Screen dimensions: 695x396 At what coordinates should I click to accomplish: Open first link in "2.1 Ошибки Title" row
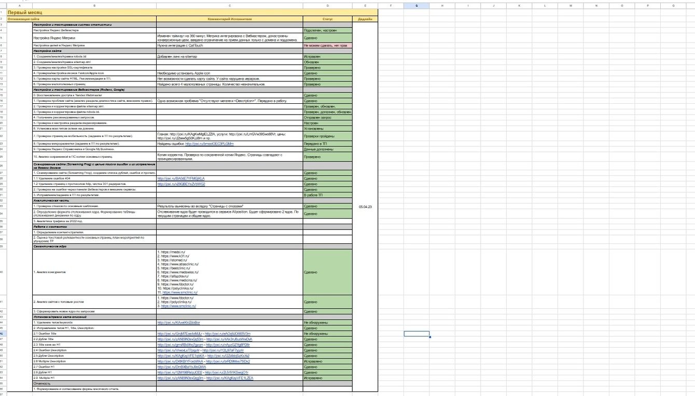[180, 334]
